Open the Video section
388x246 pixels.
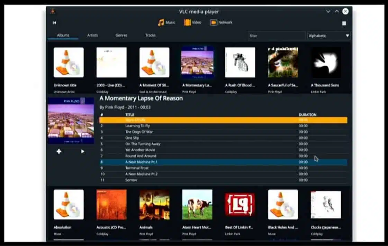point(192,22)
